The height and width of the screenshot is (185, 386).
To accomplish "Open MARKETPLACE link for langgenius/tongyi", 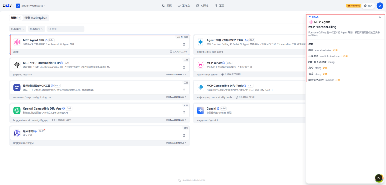I will click(x=176, y=143).
